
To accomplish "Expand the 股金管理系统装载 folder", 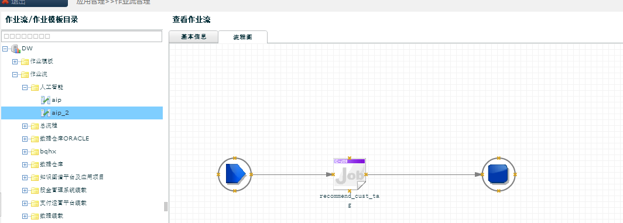I will (x=25, y=190).
